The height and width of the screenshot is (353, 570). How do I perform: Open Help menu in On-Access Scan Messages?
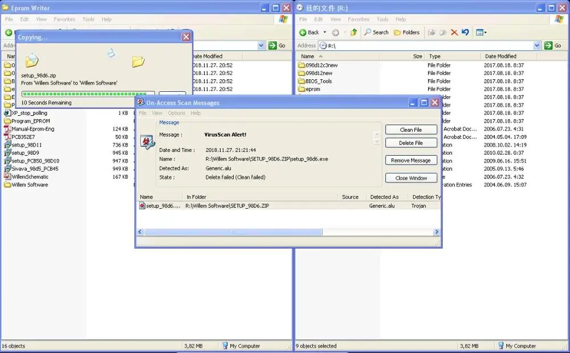click(196, 113)
